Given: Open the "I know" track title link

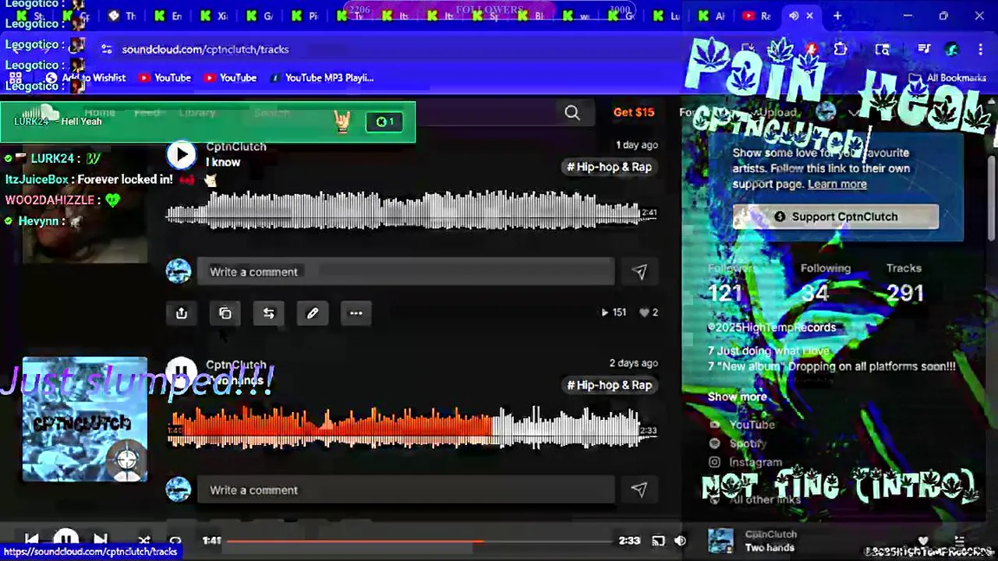Looking at the screenshot, I should coord(223,162).
